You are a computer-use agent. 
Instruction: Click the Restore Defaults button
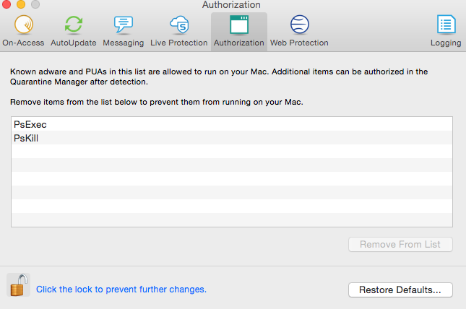coord(400,290)
